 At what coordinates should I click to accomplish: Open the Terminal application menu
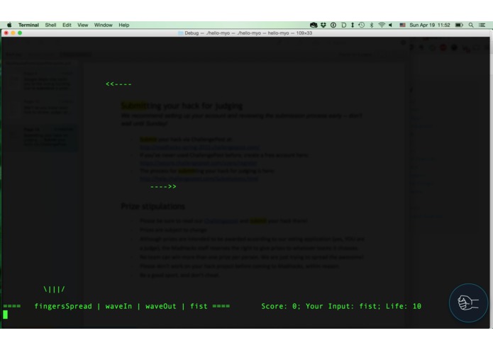point(28,25)
